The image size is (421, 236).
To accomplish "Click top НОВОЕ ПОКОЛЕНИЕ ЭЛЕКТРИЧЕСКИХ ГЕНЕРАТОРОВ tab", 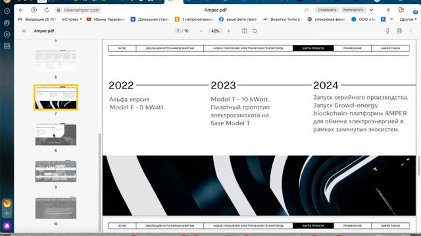I will [248, 49].
